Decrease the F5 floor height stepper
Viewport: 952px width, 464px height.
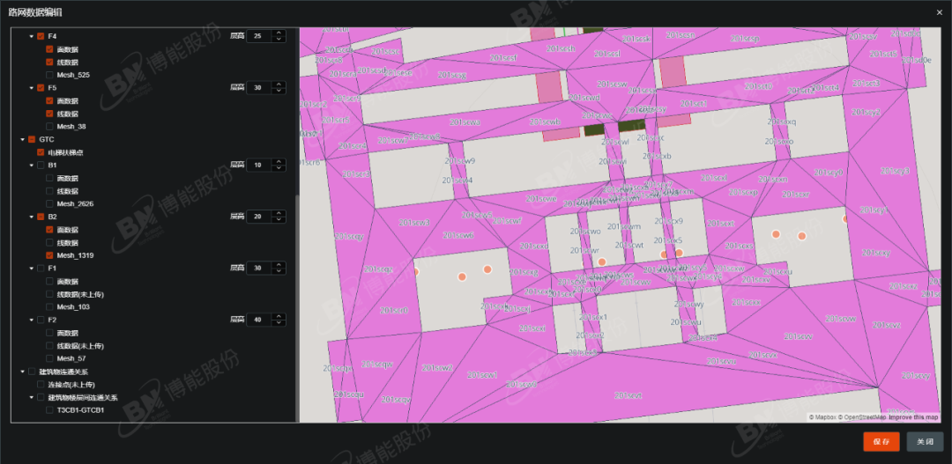pyautogui.click(x=279, y=92)
